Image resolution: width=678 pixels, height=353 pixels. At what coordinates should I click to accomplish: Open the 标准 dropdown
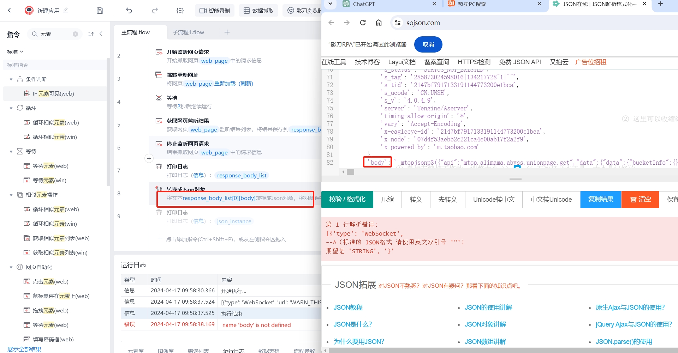pos(15,52)
